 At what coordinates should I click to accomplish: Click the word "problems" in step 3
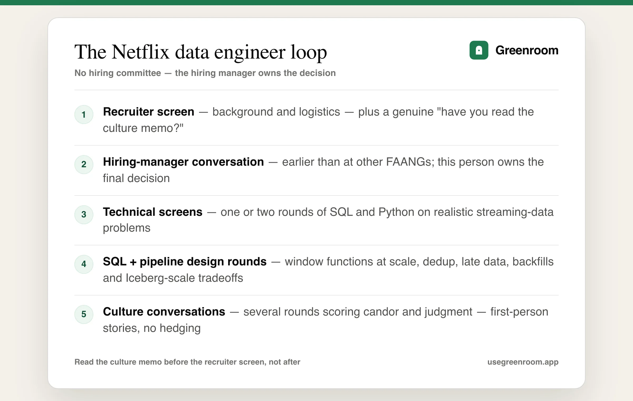point(127,228)
